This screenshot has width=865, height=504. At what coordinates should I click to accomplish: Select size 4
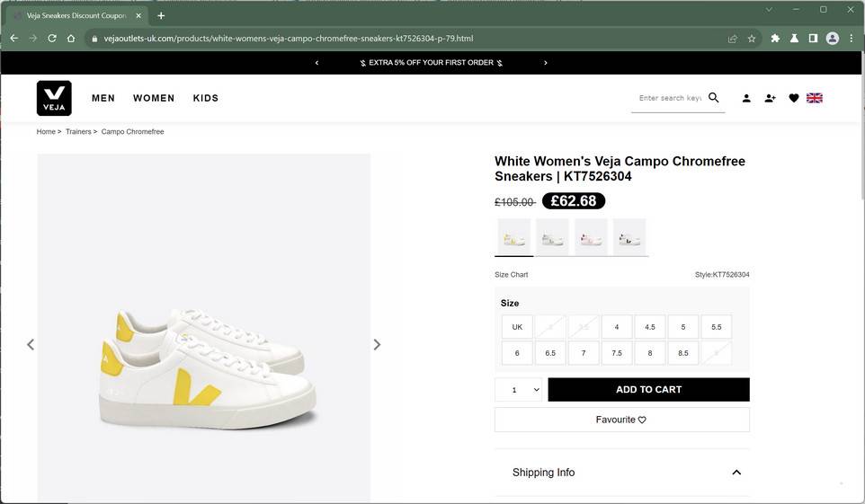617,327
